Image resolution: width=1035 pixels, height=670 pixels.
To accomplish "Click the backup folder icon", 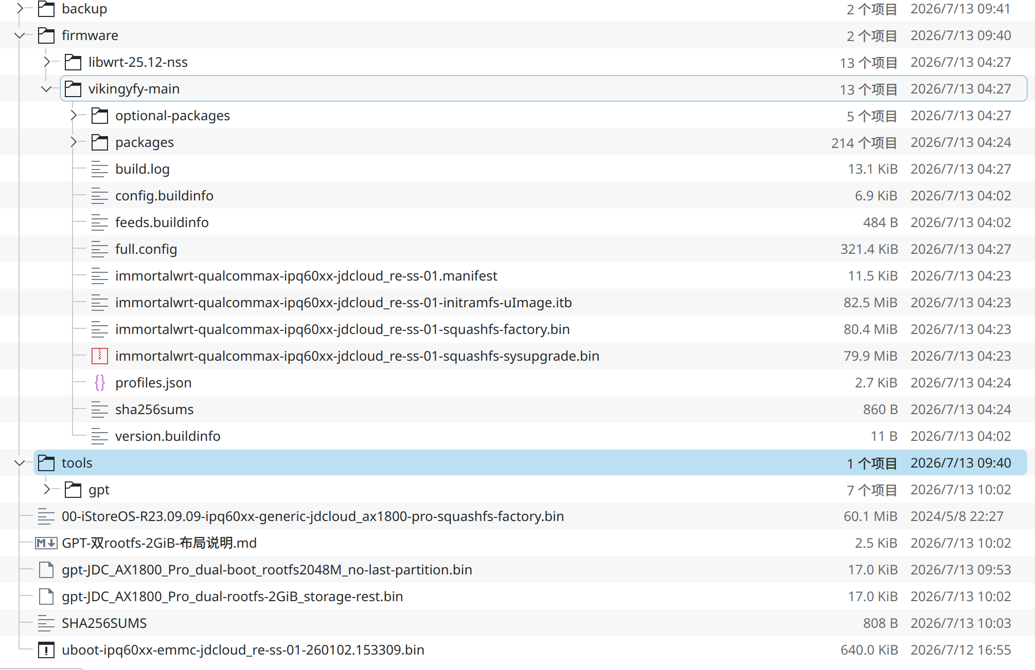I will point(46,9).
